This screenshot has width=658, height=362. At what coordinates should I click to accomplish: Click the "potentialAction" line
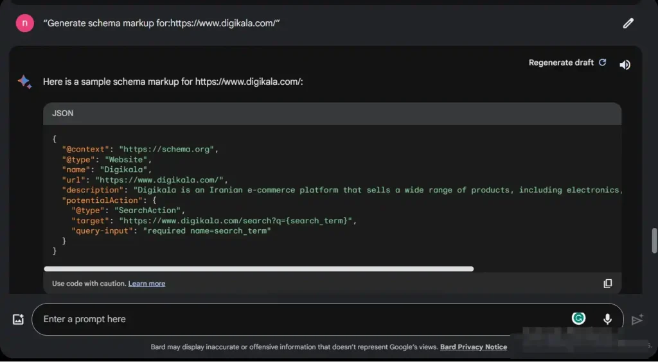point(109,200)
